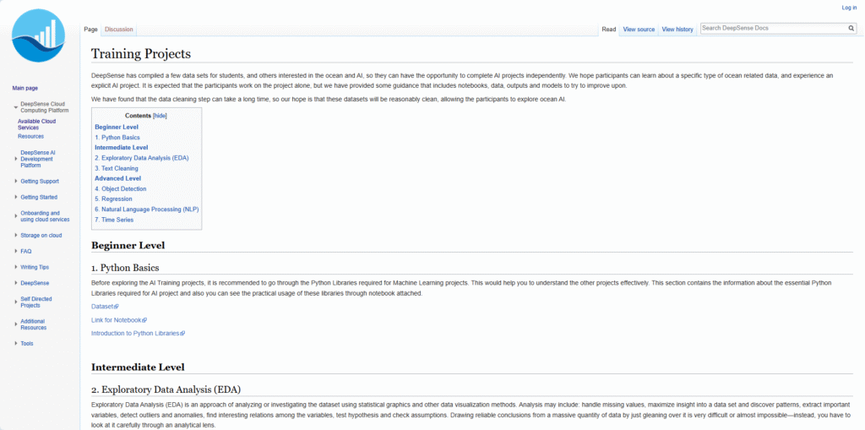This screenshot has height=430, width=865.
Task: Open the View source tab
Action: [639, 30]
